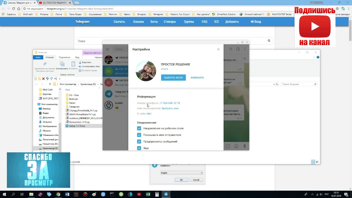
Task: Open the Telegram chat three-dots menu
Action: point(245,49)
